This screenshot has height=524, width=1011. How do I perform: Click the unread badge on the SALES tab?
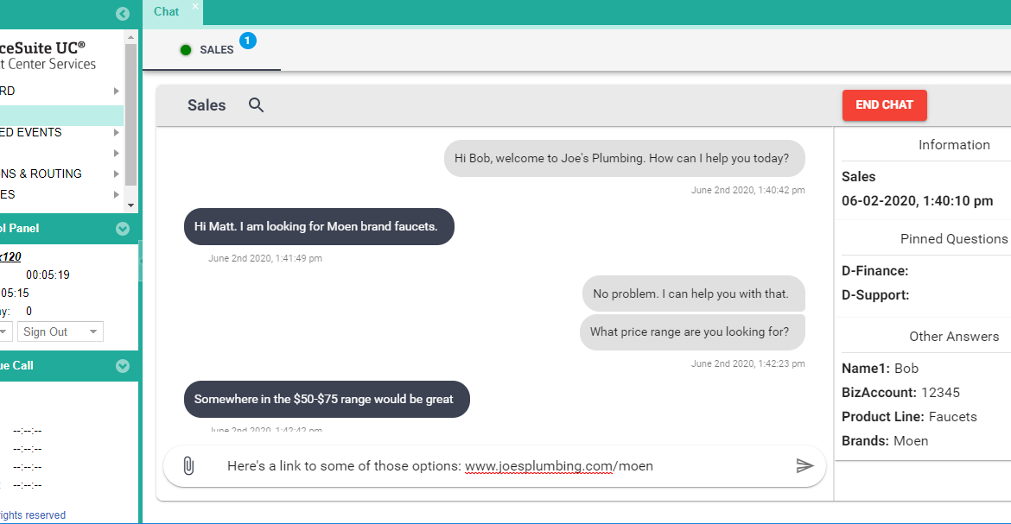pyautogui.click(x=248, y=41)
